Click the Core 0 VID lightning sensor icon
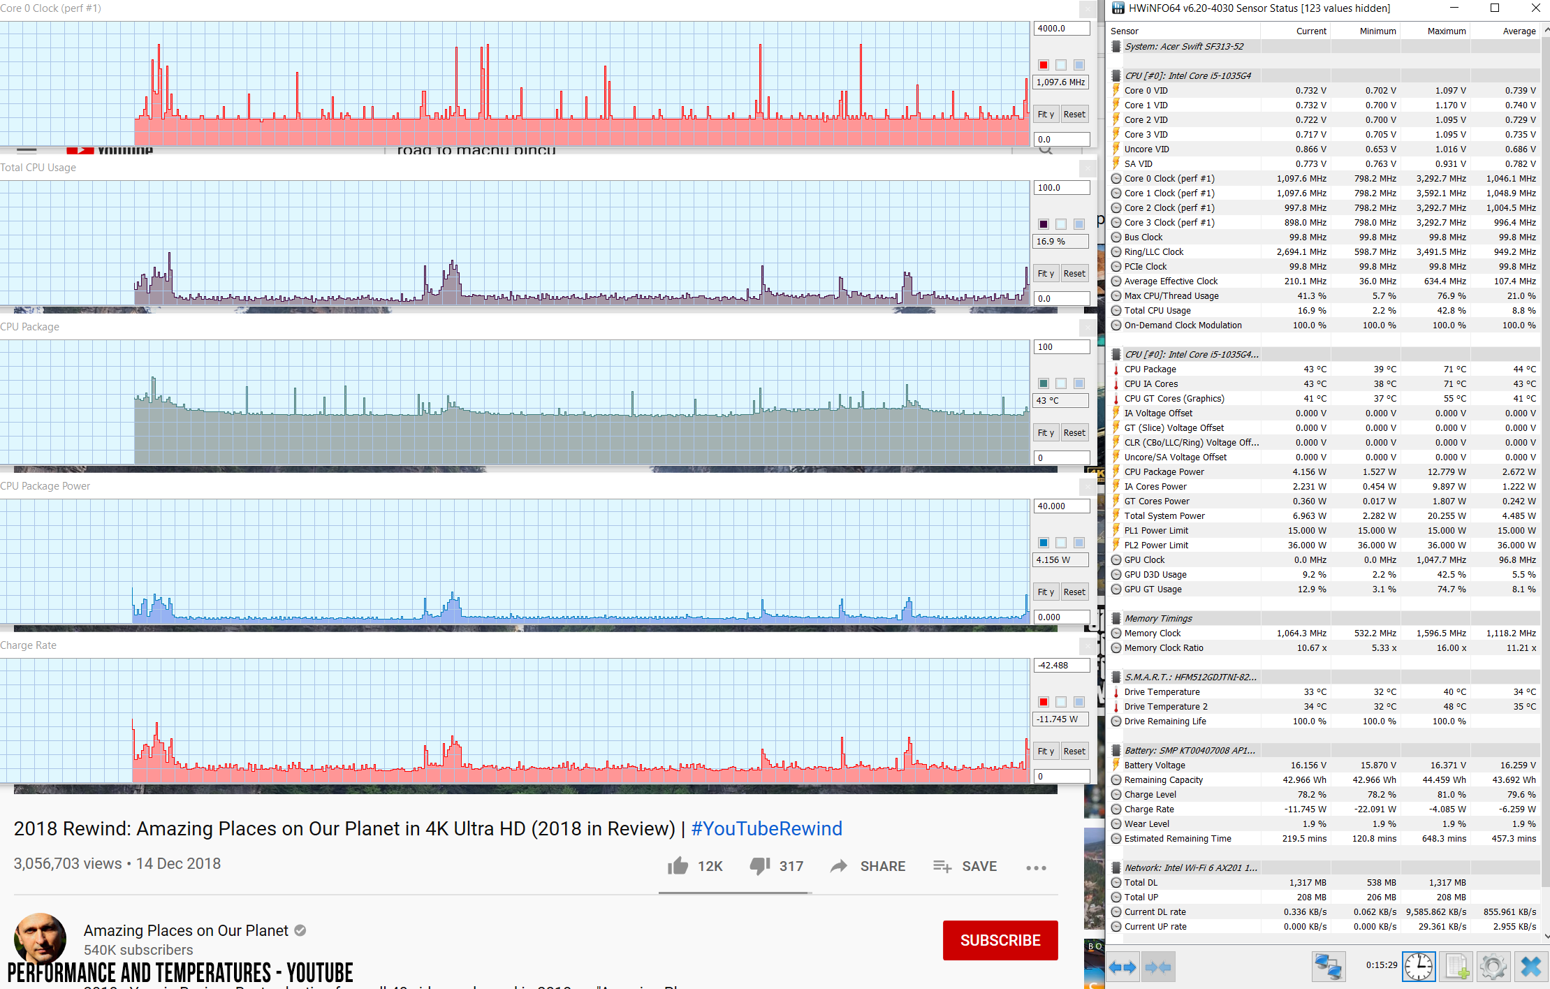 [1116, 90]
